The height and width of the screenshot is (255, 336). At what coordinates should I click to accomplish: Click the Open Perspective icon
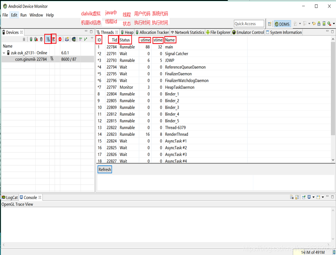coord(270,24)
